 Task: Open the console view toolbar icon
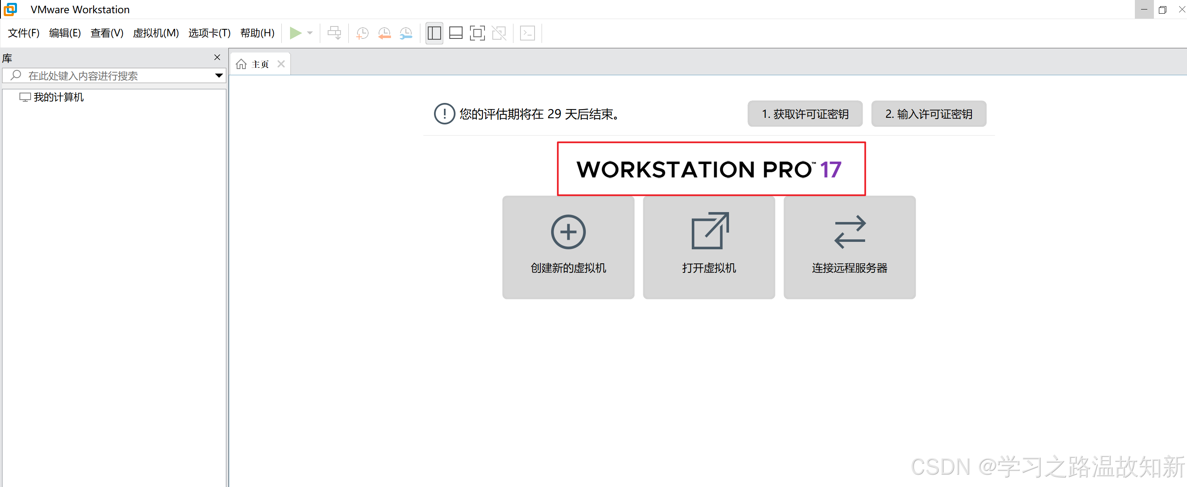pyautogui.click(x=527, y=33)
